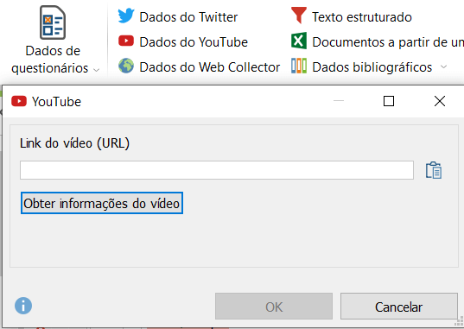Screen dimensions: 464x329
Task: Open Dados do Twitter import option
Action: (x=188, y=17)
